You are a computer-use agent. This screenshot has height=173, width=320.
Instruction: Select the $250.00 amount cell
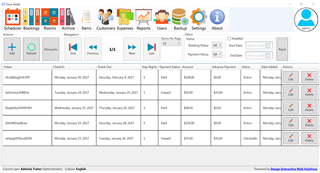point(196,123)
